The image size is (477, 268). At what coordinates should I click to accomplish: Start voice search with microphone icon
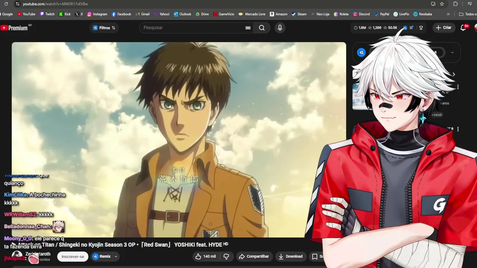(x=280, y=28)
